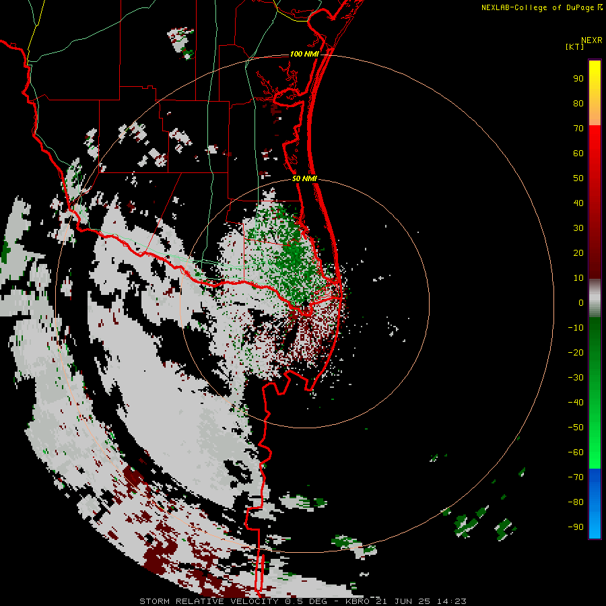This screenshot has height=606, width=606.
Task: Click the -30 scale label
Action: tap(576, 378)
